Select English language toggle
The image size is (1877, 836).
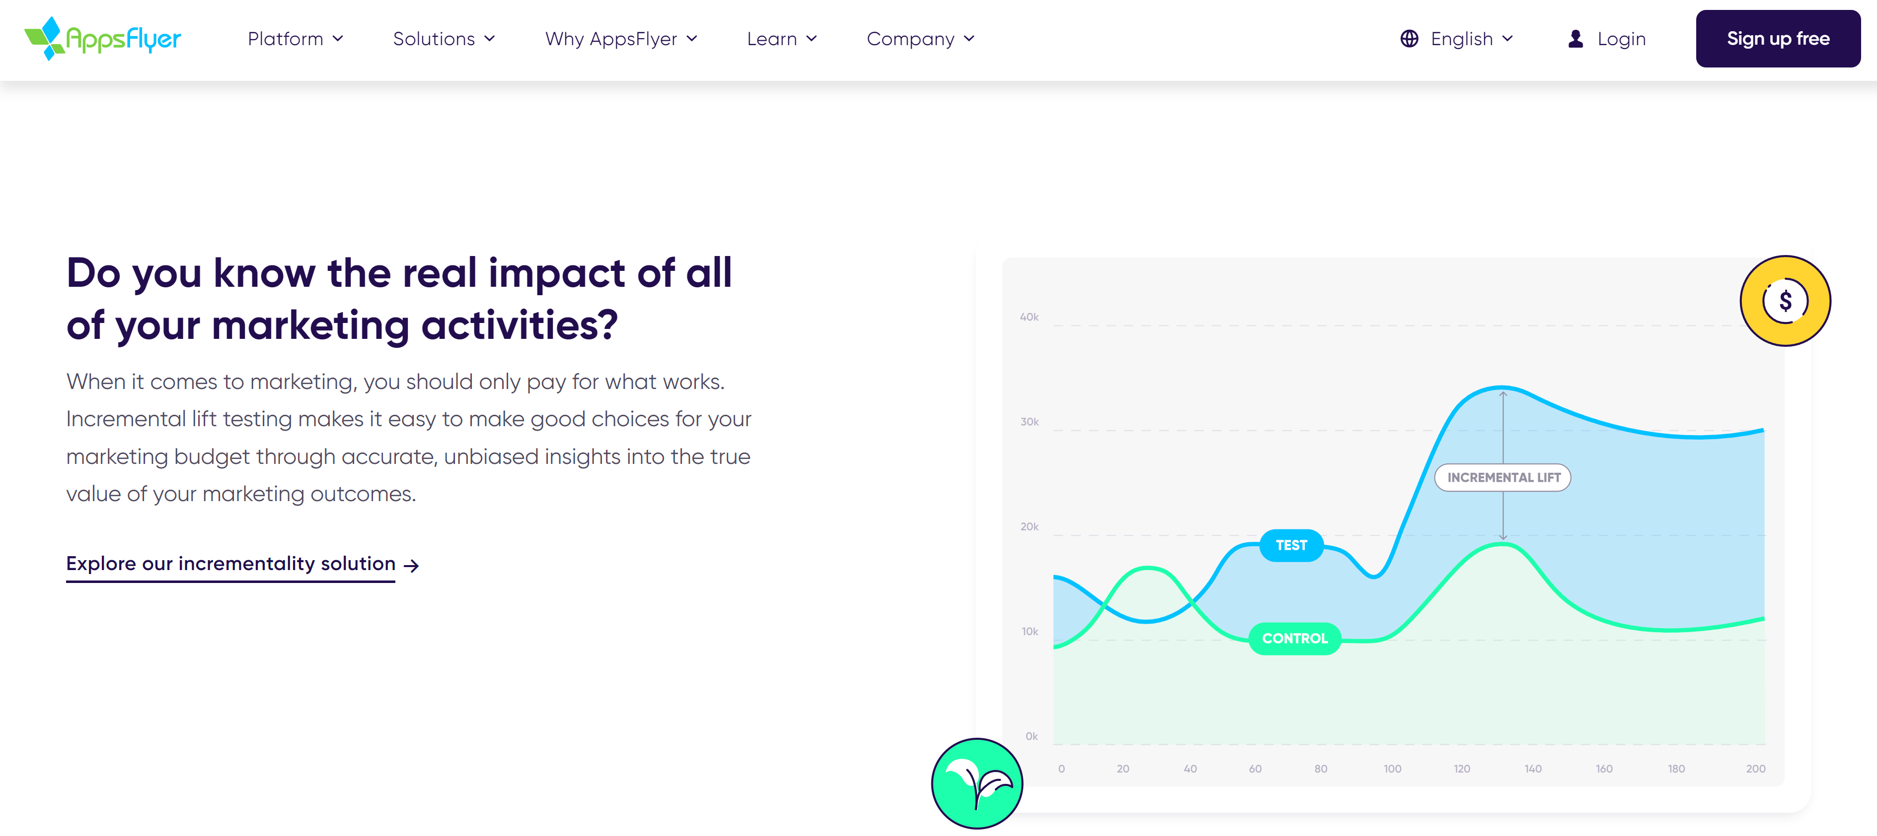point(1456,38)
